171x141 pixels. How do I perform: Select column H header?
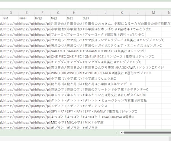point(74,13)
